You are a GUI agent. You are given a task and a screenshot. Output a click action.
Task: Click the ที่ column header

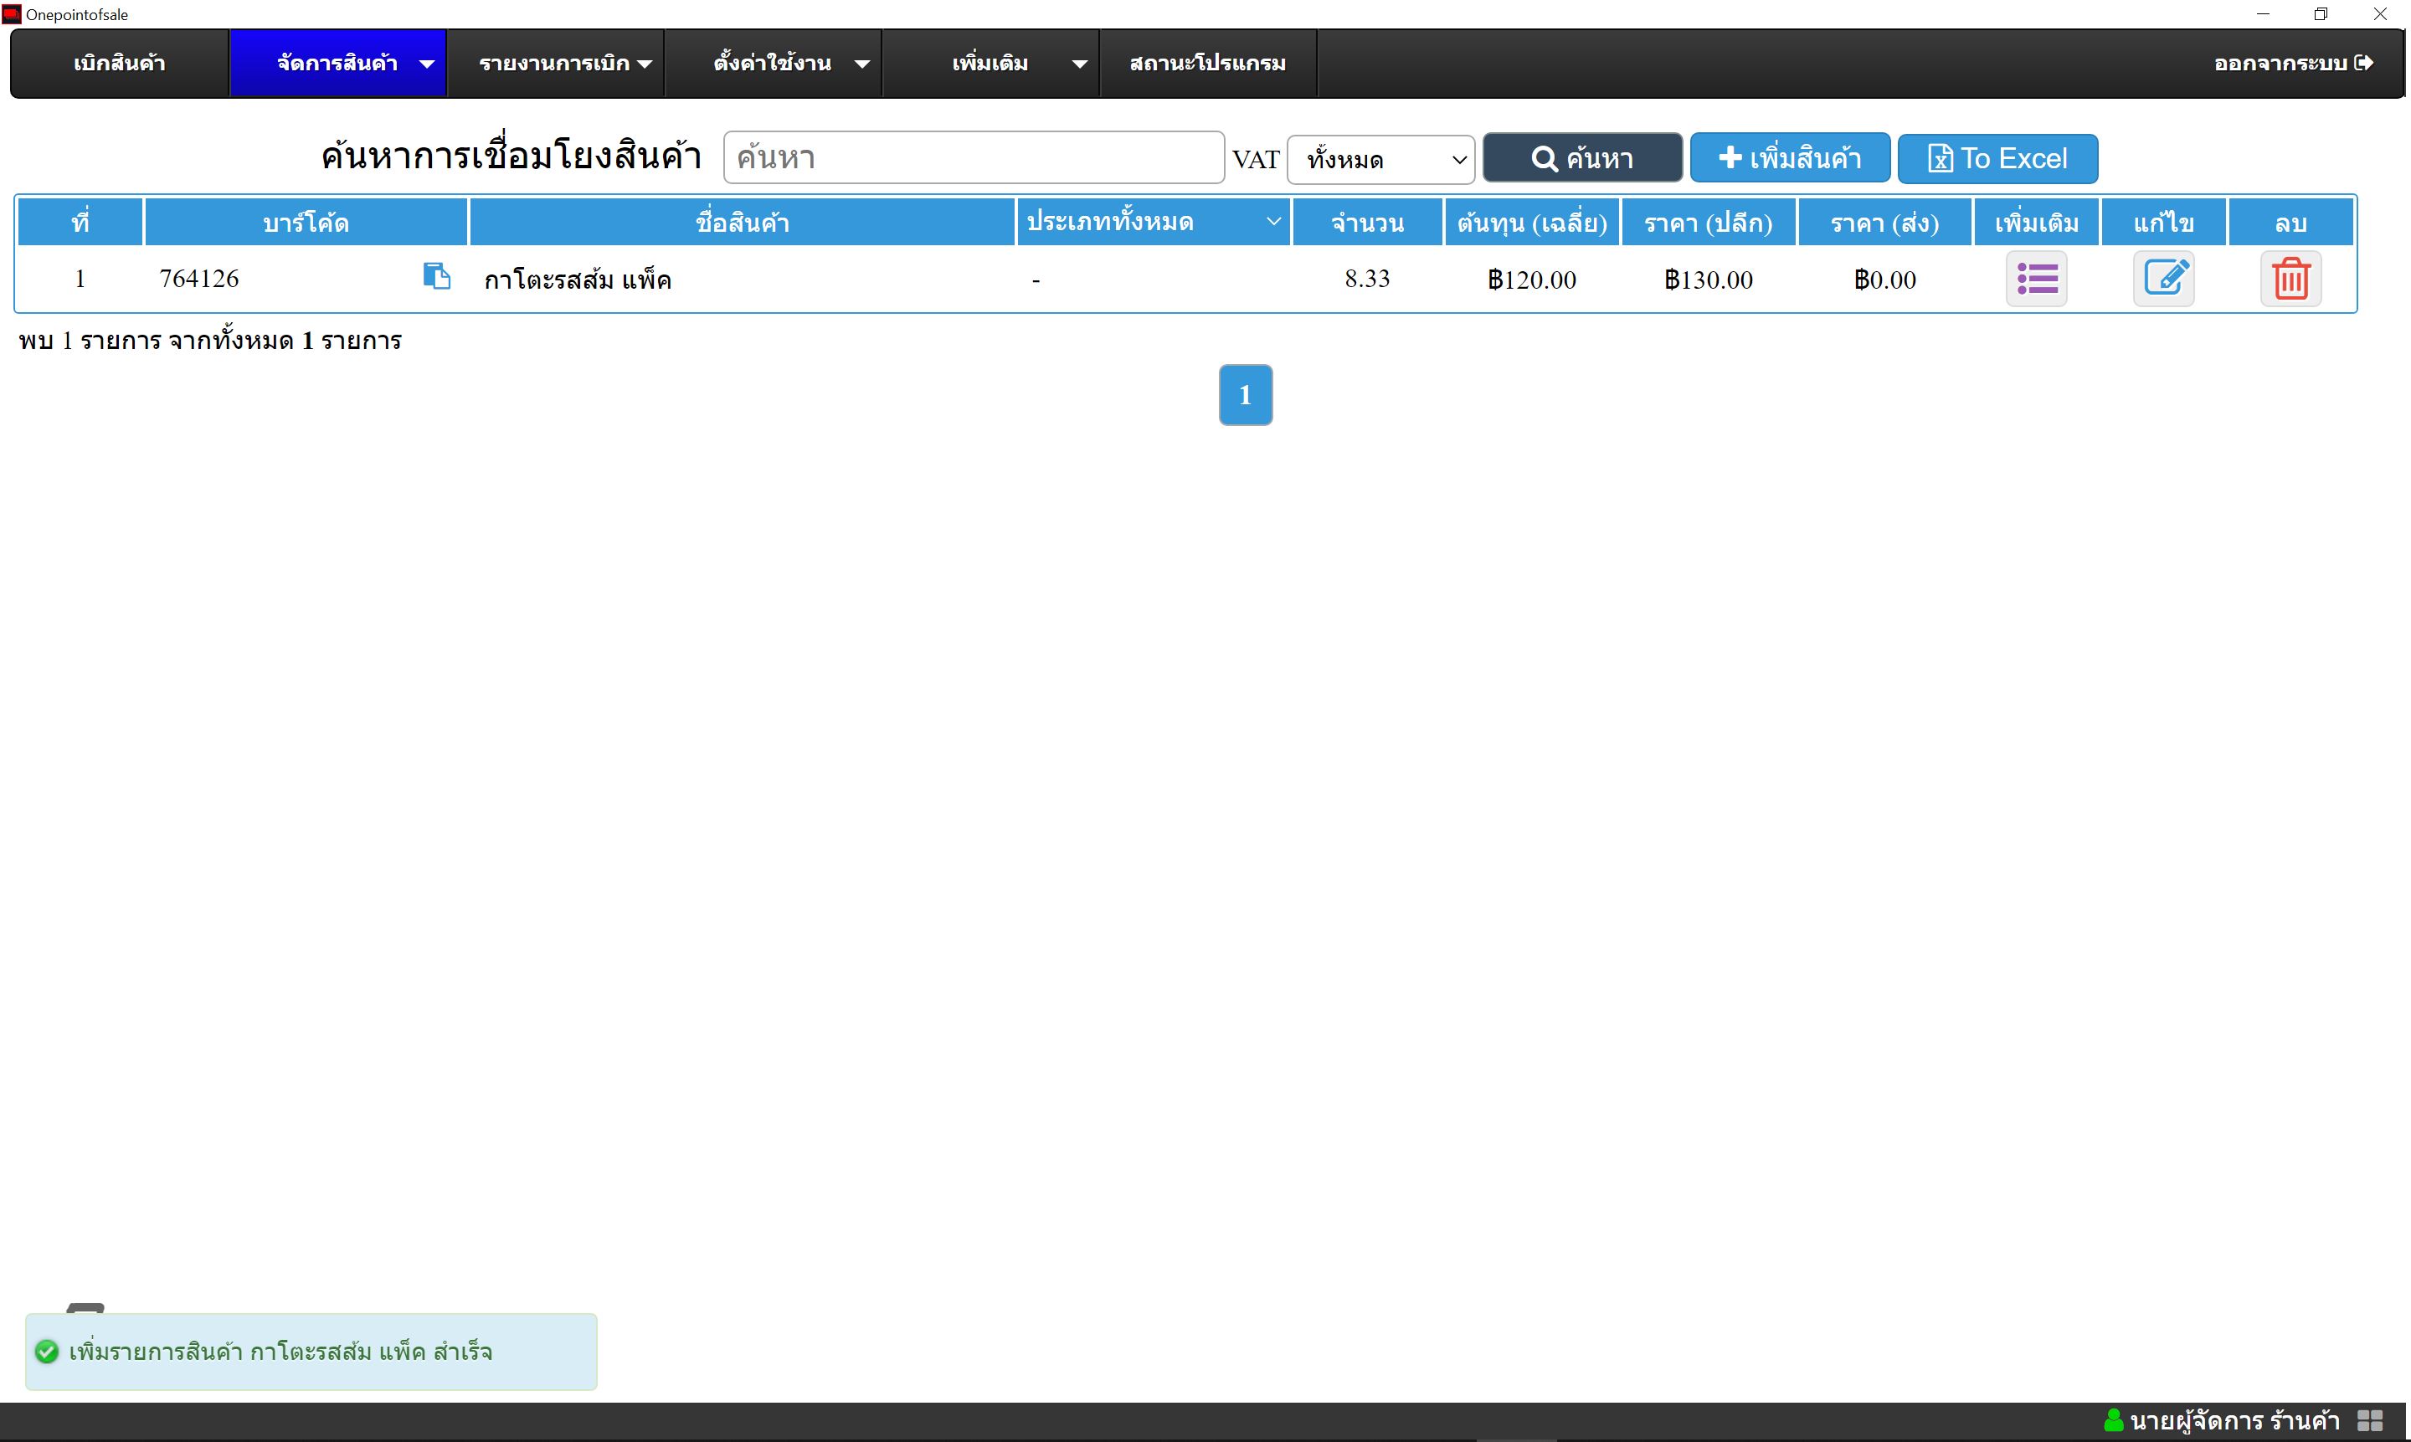point(80,223)
